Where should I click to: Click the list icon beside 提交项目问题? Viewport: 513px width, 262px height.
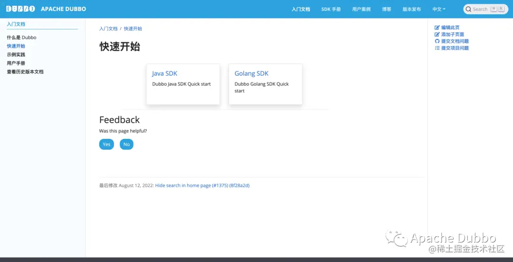click(x=437, y=48)
